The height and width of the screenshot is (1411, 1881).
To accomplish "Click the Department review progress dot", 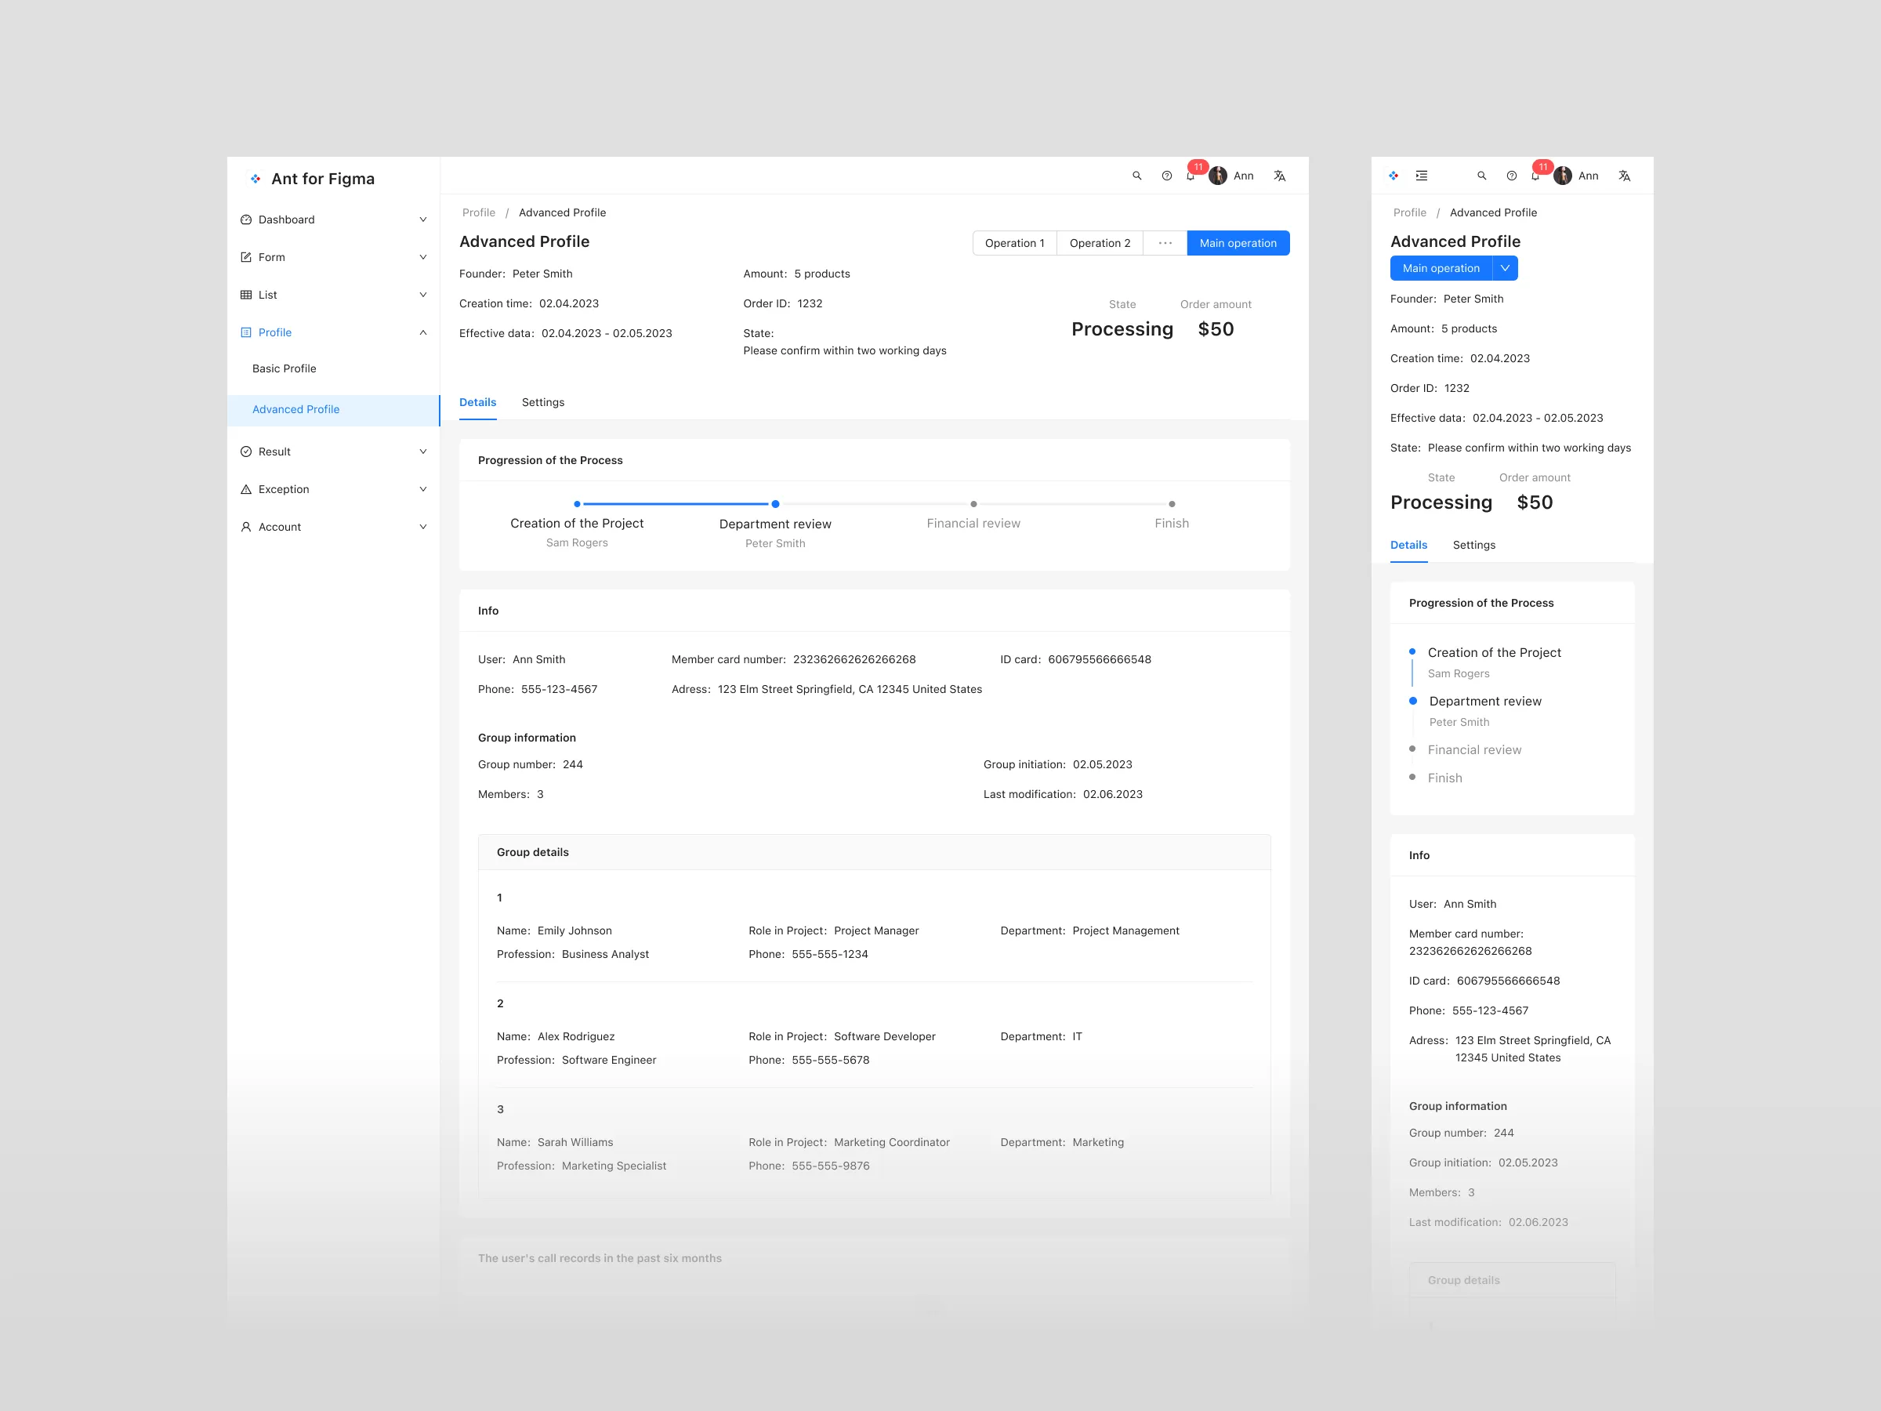I will [774, 503].
